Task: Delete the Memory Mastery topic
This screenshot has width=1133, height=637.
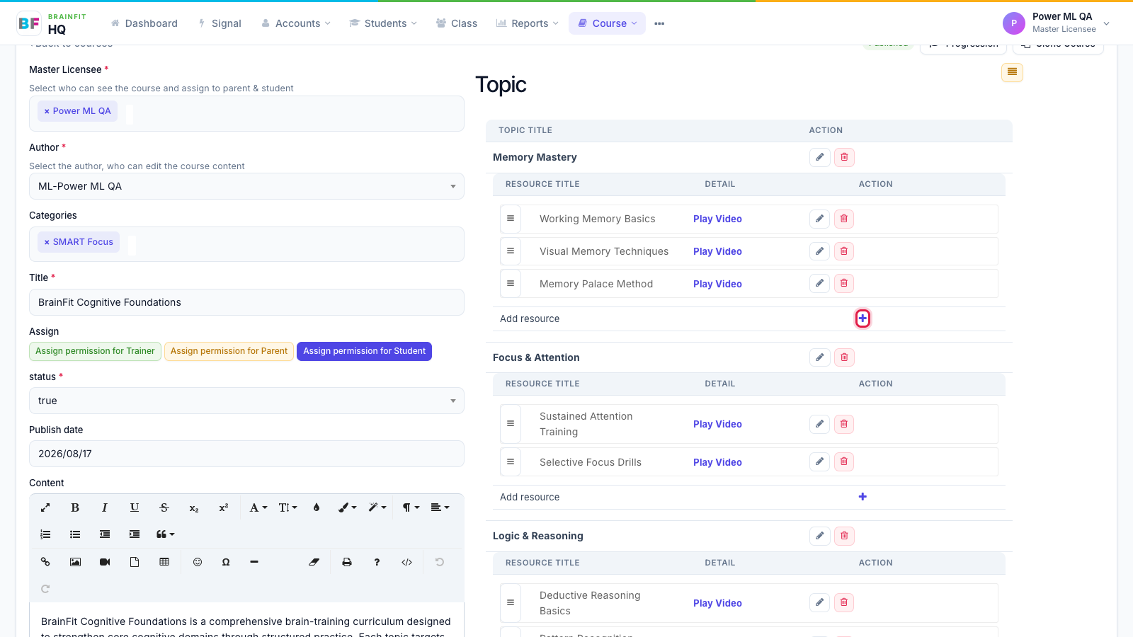Action: tap(844, 157)
